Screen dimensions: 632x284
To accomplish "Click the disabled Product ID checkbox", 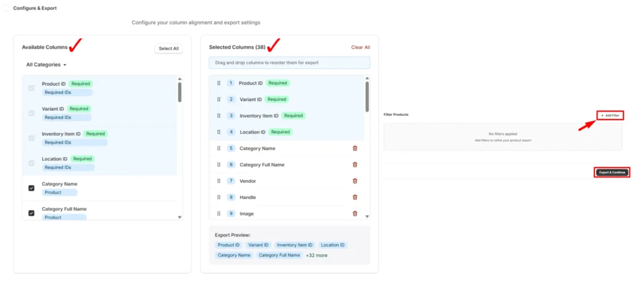I will click(x=31, y=88).
